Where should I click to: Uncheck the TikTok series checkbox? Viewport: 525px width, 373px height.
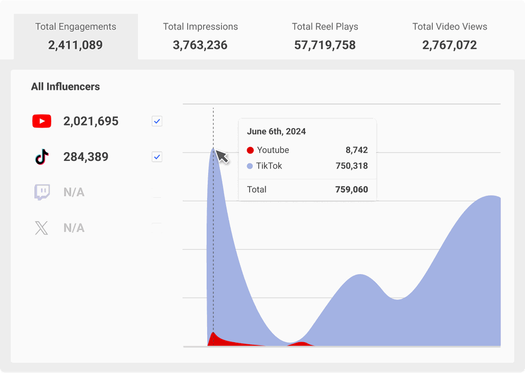tap(157, 157)
